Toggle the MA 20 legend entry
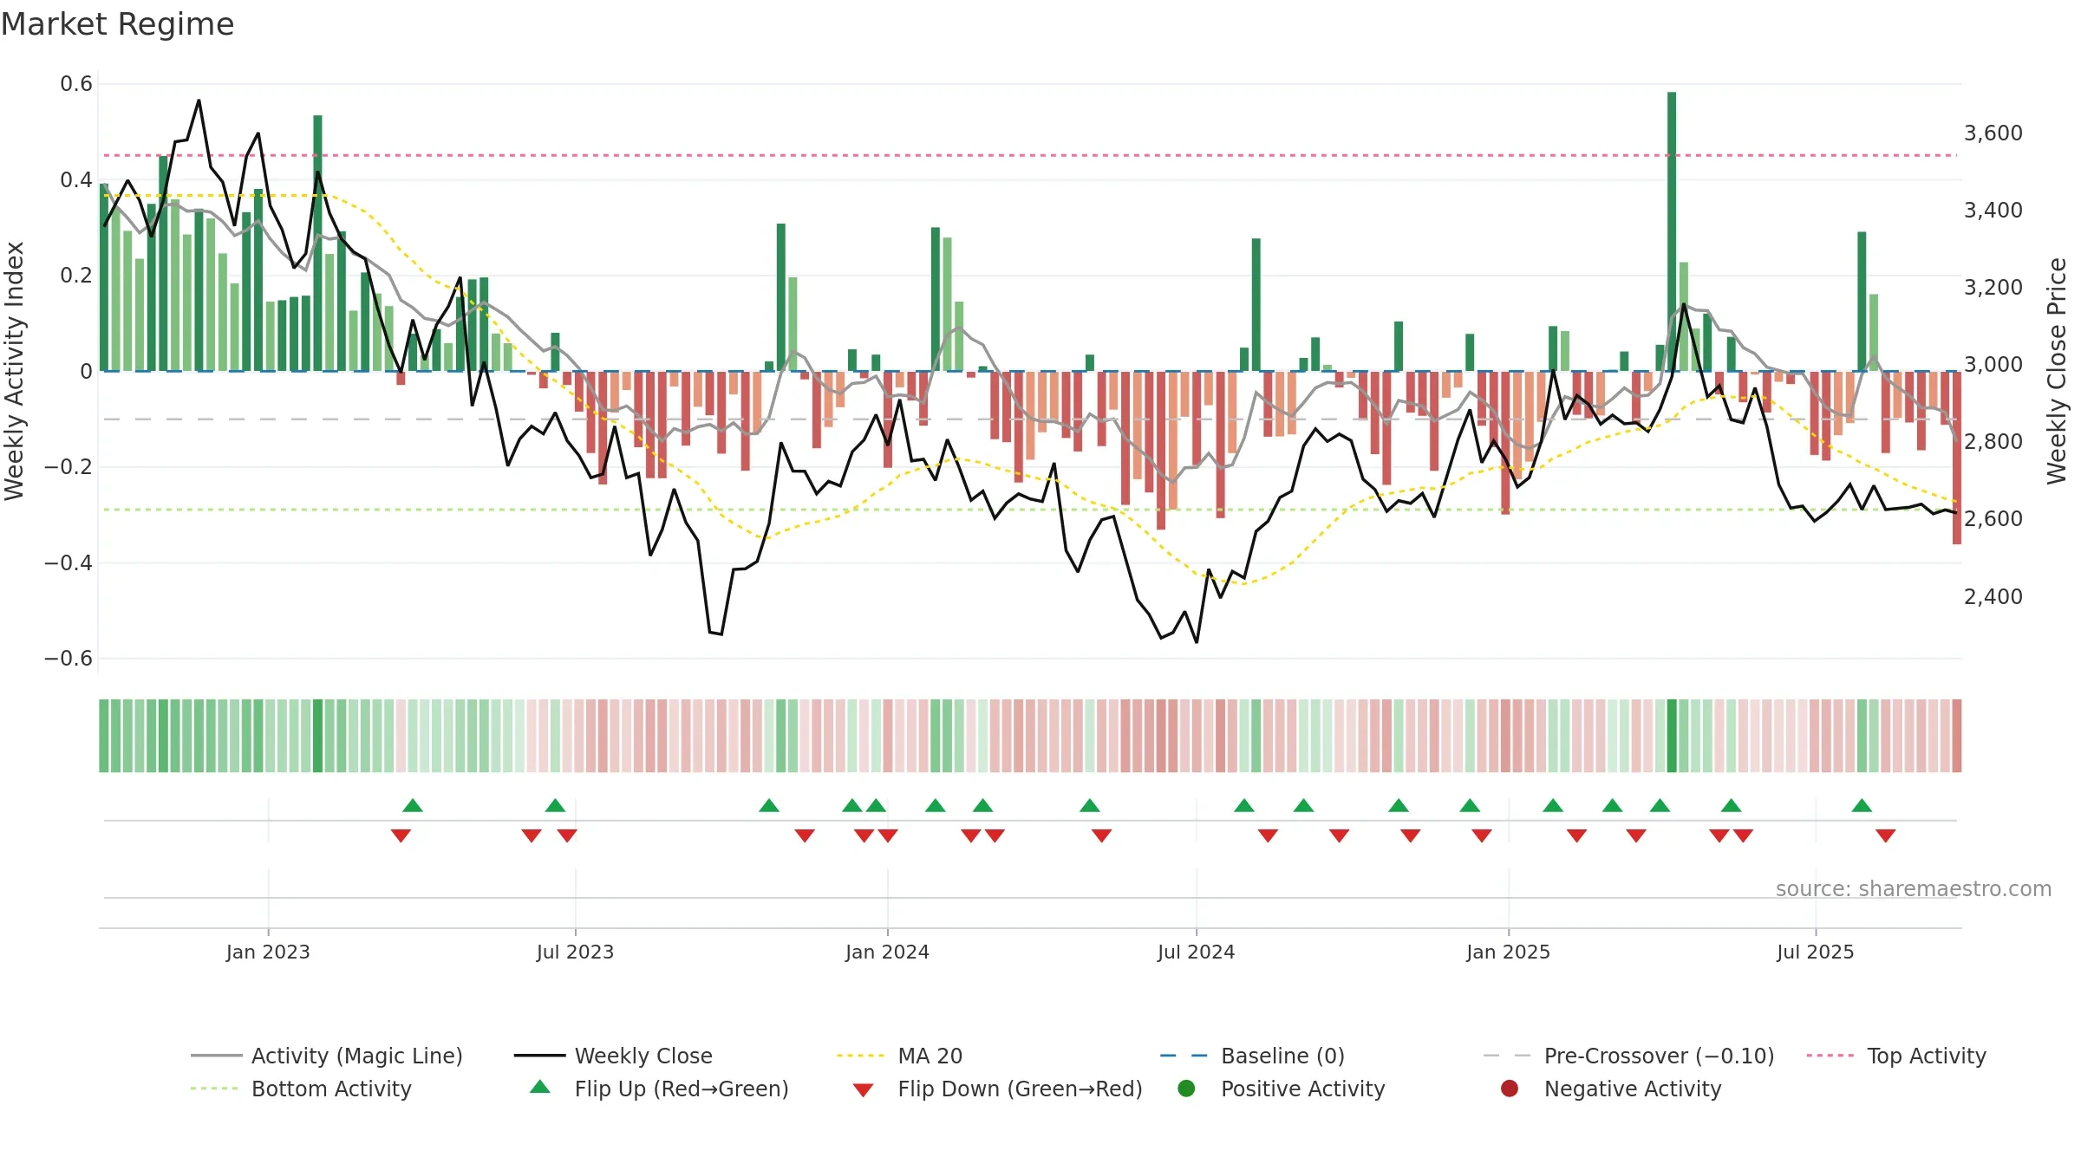 pos(899,1056)
